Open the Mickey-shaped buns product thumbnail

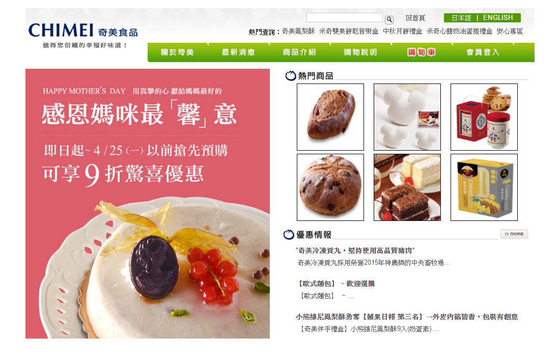407,117
